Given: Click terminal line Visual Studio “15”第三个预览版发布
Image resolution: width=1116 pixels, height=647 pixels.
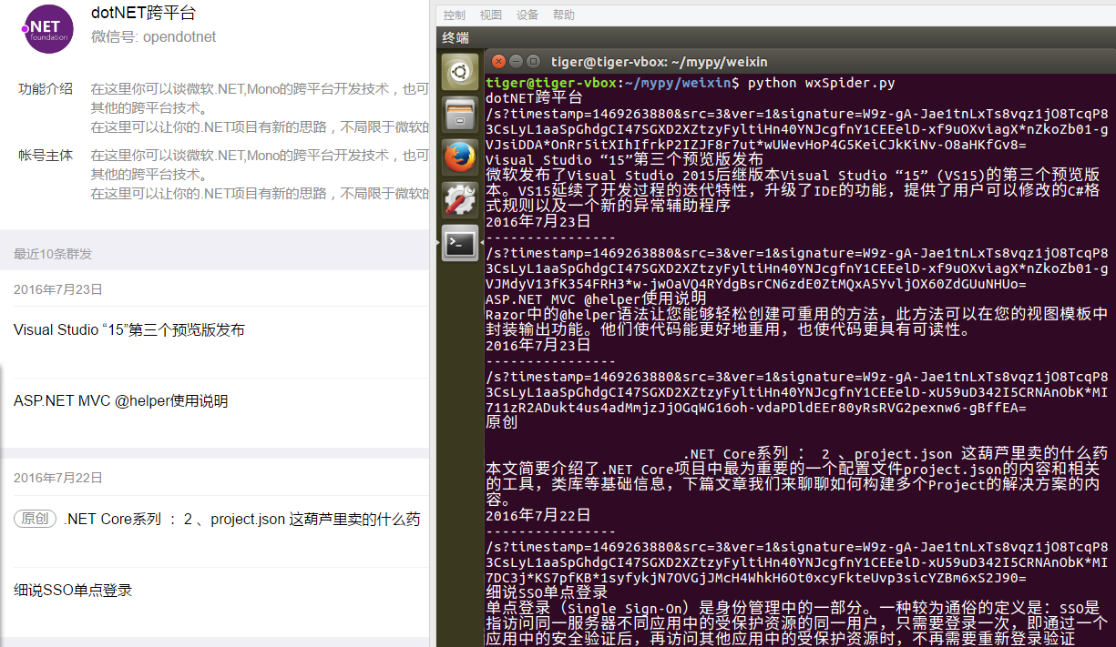Looking at the screenshot, I should [x=625, y=159].
